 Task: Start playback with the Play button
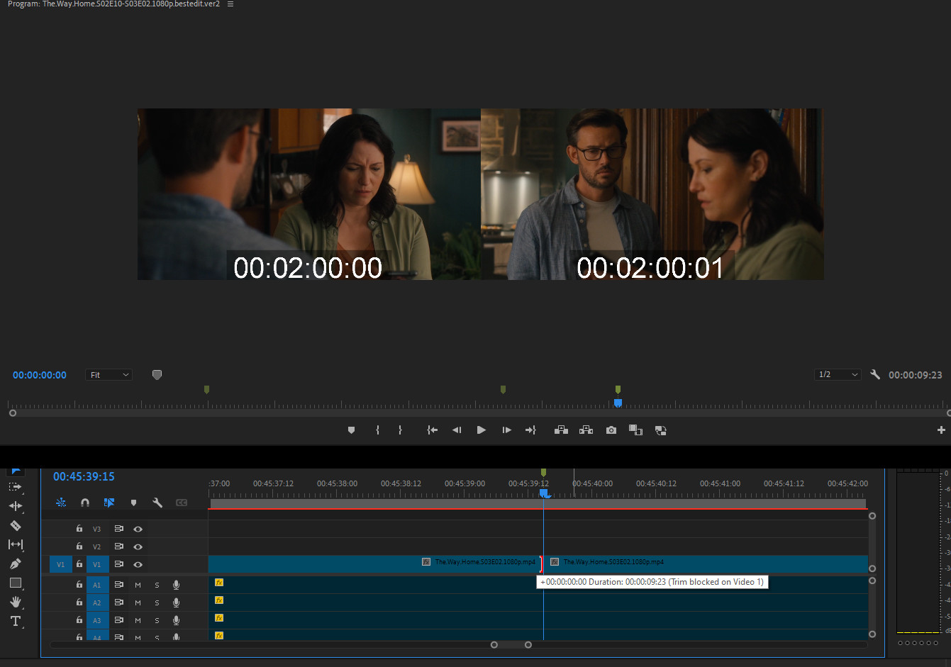(482, 430)
